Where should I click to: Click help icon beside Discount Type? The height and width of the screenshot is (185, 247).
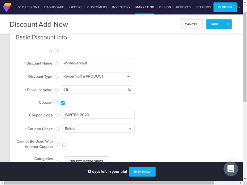pos(57,76)
